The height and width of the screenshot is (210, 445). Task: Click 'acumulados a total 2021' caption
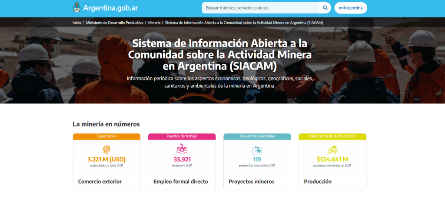point(107,165)
